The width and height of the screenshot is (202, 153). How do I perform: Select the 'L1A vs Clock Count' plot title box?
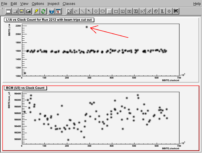click(x=49, y=20)
